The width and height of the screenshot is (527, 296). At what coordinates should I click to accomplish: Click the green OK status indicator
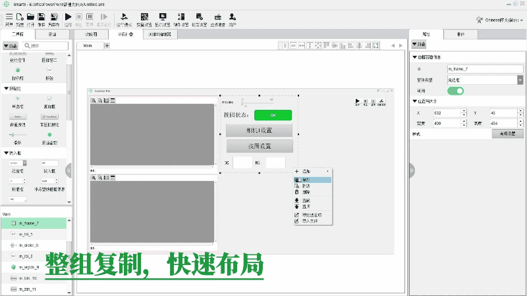point(273,115)
